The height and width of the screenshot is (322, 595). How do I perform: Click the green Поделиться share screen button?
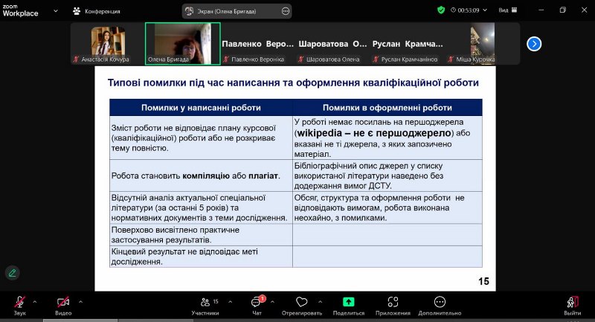point(348,306)
